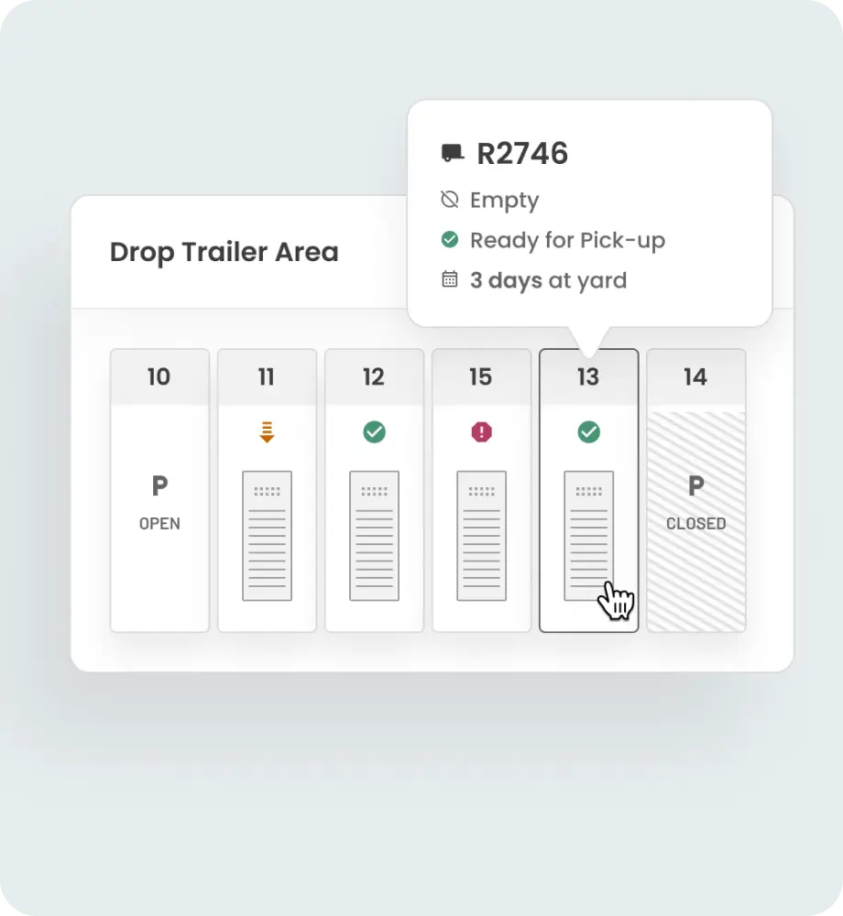This screenshot has height=916, width=843.
Task: Open the OPEN slot labeled 10
Action: [159, 523]
